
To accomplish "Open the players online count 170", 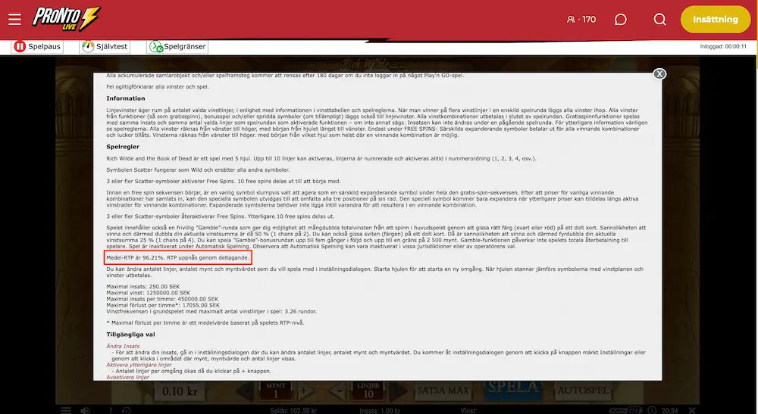I will (x=581, y=20).
